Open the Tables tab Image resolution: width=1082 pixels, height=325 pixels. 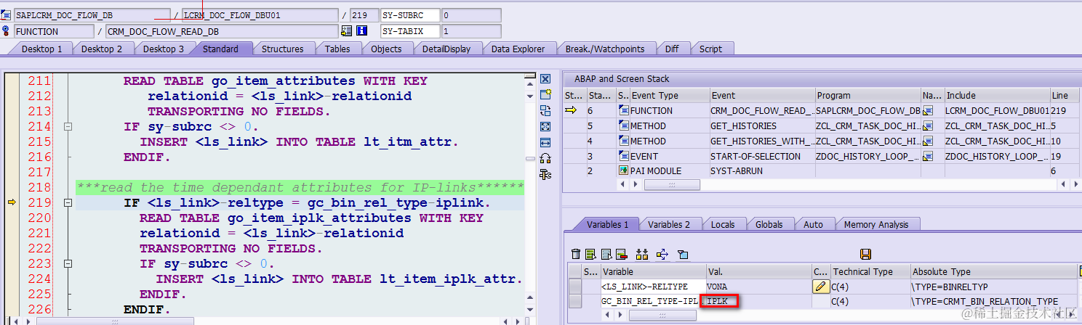click(x=337, y=49)
